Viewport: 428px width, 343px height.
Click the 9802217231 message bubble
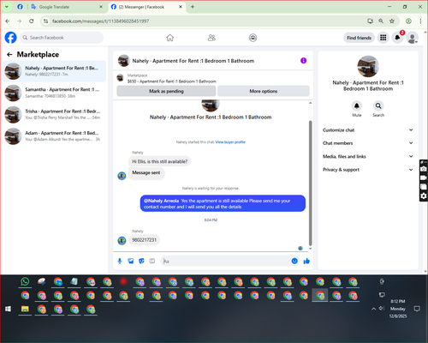pyautogui.click(x=144, y=240)
